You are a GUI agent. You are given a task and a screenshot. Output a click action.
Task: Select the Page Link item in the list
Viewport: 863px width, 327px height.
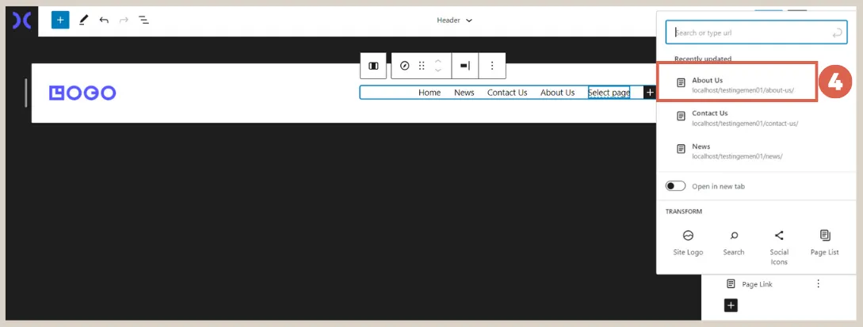pyautogui.click(x=757, y=284)
